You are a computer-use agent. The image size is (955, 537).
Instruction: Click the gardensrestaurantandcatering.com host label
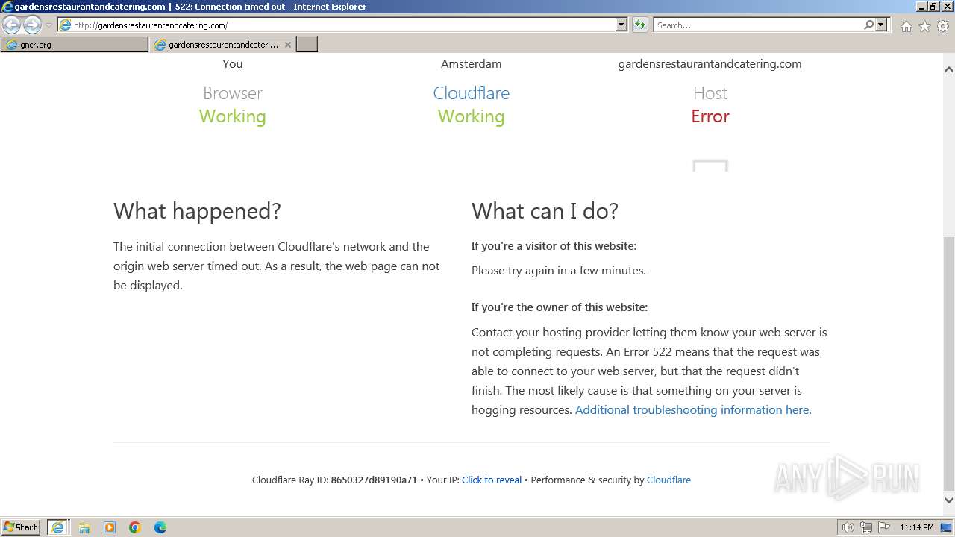pos(710,64)
